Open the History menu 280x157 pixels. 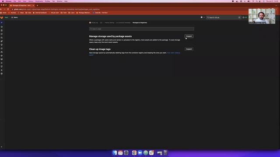coord(31,1)
